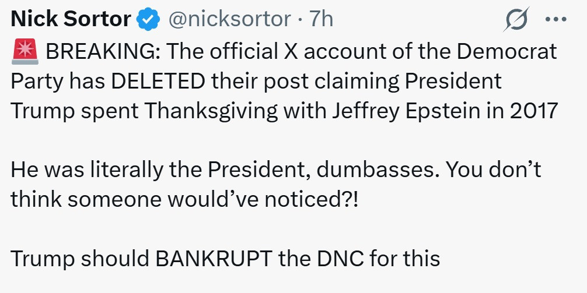Open the Grok explain-post icon
The image size is (587, 293).
[516, 20]
